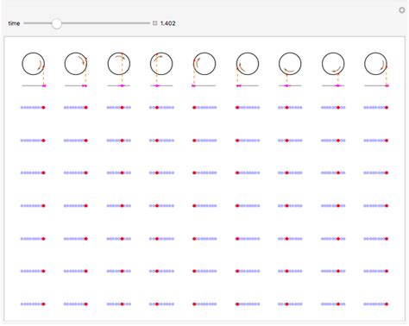Click the time slider thumb

tap(57, 23)
